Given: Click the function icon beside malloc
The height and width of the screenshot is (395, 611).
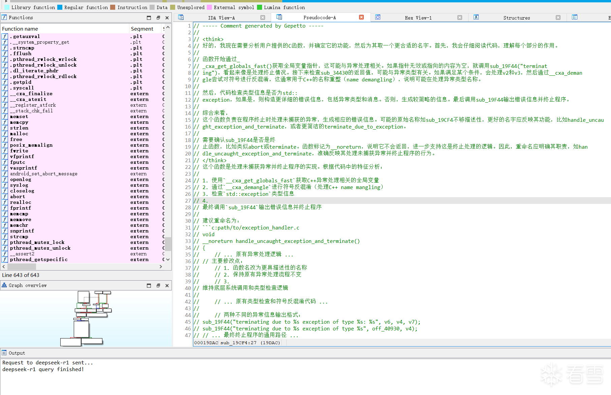Looking at the screenshot, I should tap(5, 134).
